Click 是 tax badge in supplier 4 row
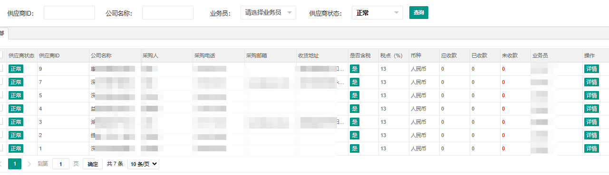 tap(355, 109)
